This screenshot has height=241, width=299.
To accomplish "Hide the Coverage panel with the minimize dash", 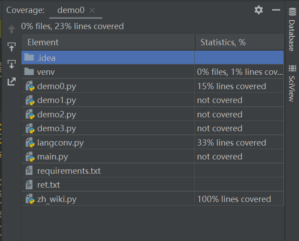I will [276, 10].
